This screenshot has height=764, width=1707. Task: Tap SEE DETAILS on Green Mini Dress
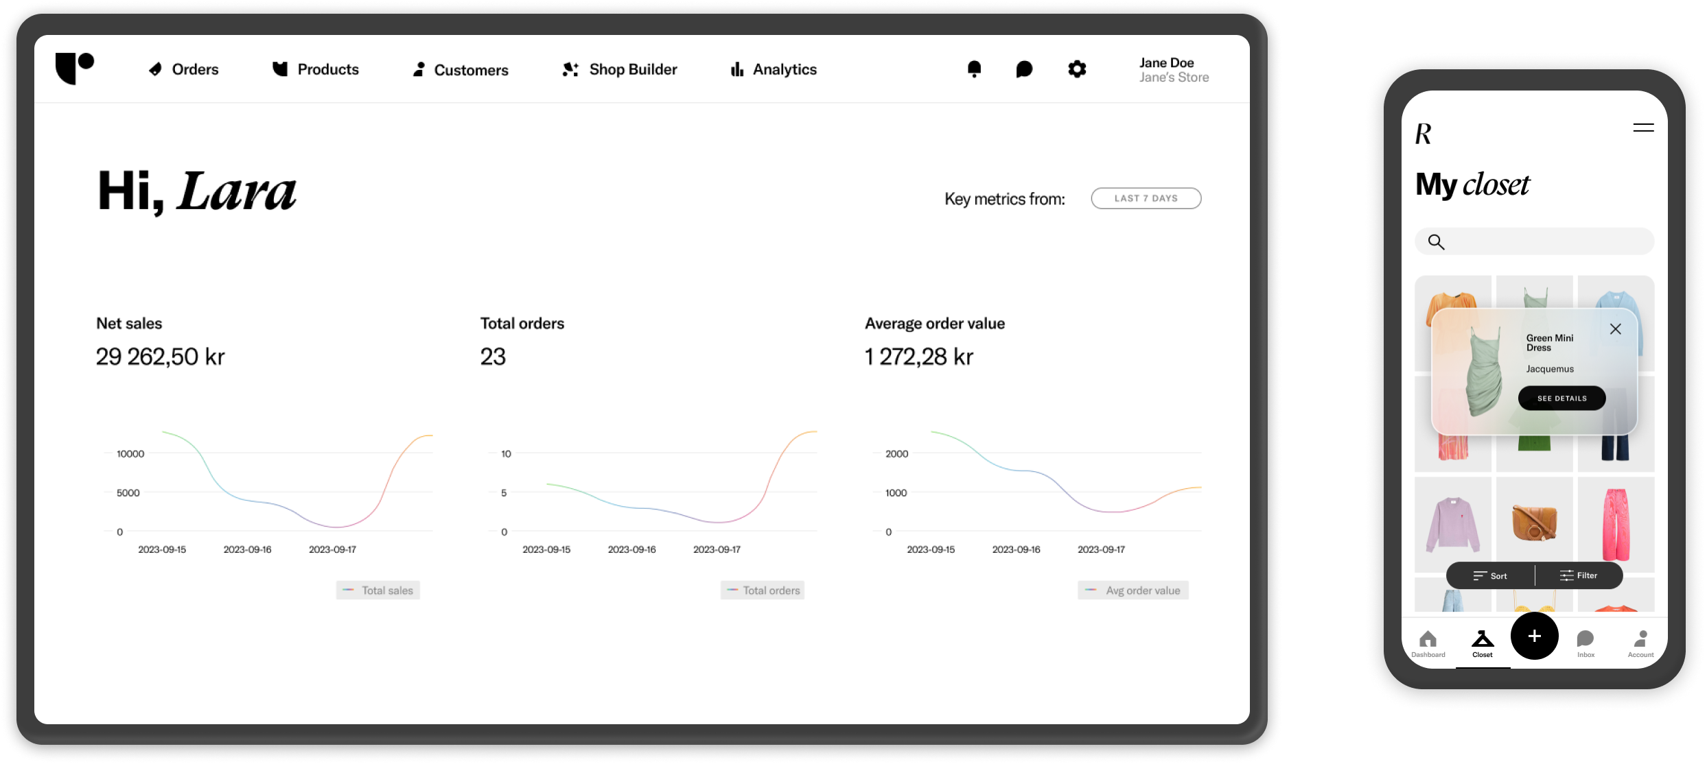pos(1561,398)
